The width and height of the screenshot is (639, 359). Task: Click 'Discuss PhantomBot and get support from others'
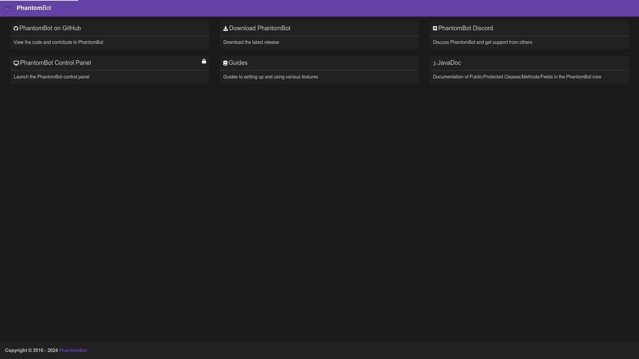tap(482, 42)
